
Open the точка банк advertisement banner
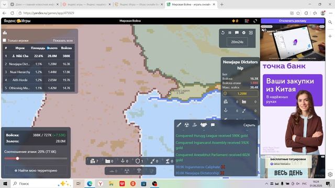tap(293, 108)
